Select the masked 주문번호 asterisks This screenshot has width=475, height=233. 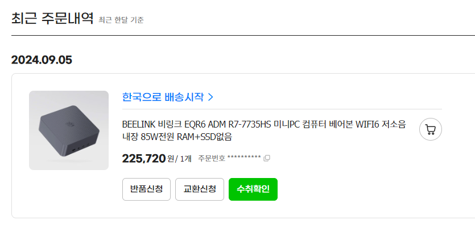(244, 158)
